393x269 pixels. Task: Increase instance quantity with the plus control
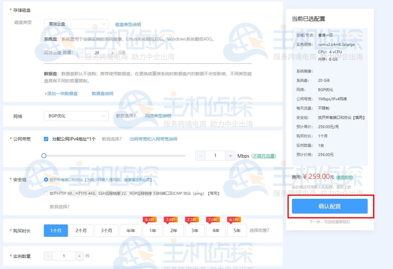point(79,256)
